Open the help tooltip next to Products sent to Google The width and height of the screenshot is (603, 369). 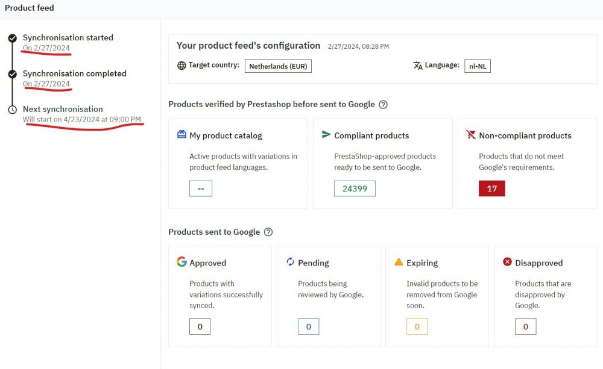[269, 232]
